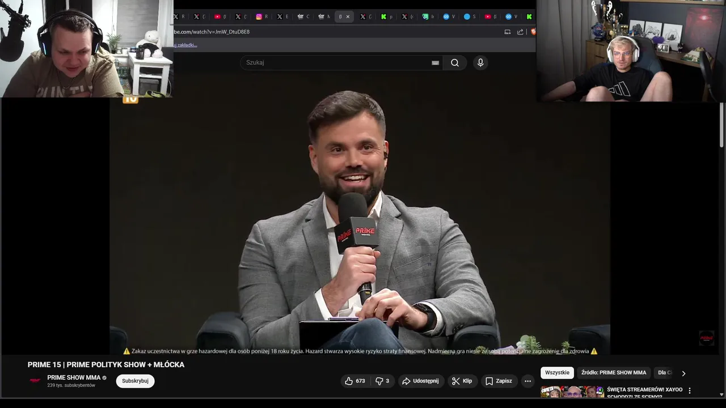Dislike the video showing 3 dislikes
This screenshot has height=408, width=726.
[382, 381]
